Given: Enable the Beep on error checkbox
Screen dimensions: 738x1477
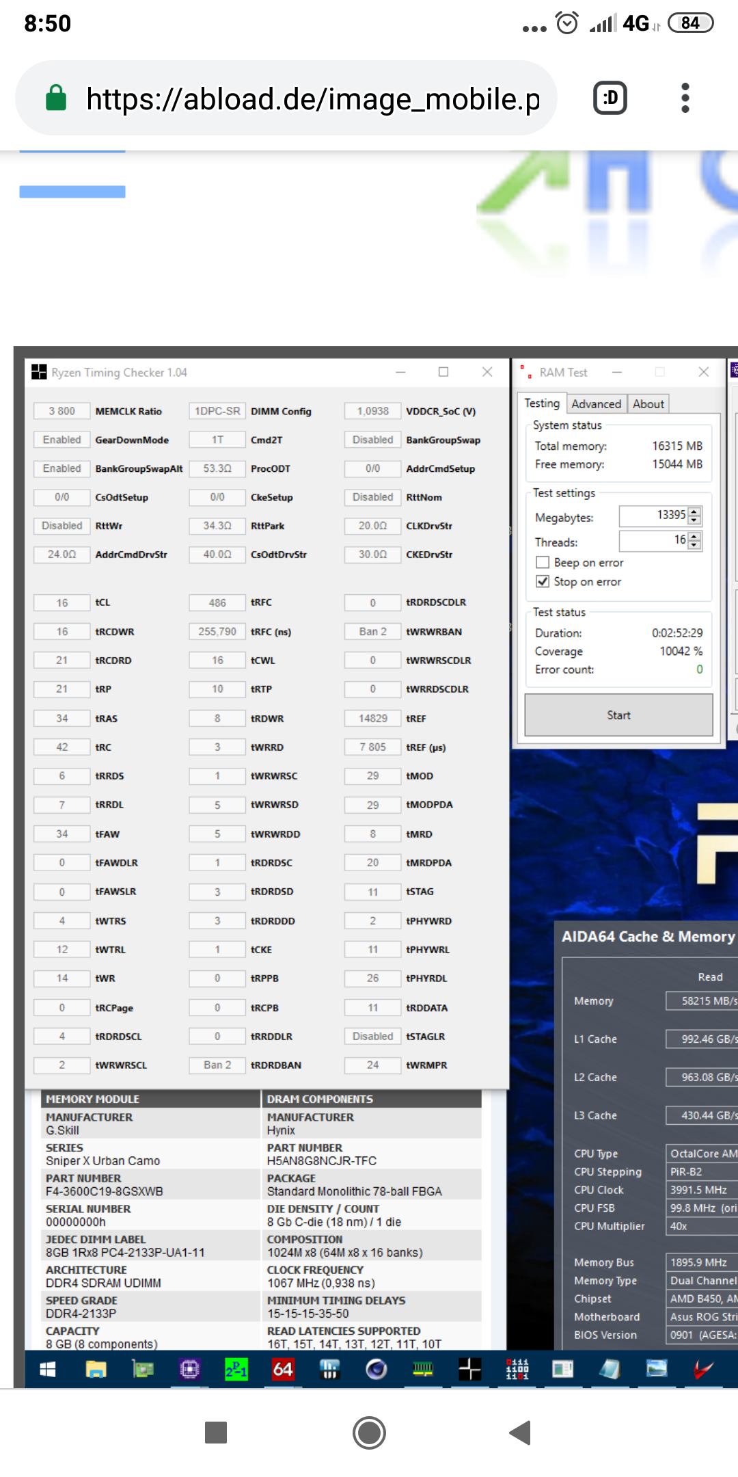Looking at the screenshot, I should (x=543, y=562).
